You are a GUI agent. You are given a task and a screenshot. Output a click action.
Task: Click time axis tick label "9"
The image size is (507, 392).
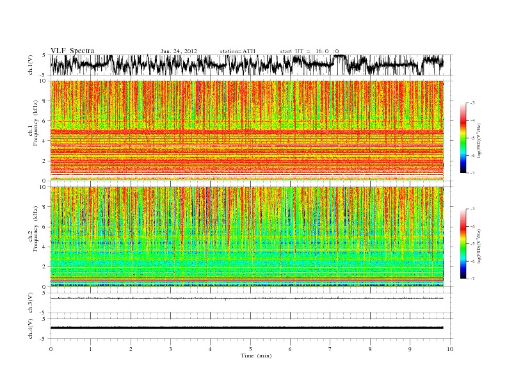410,349
